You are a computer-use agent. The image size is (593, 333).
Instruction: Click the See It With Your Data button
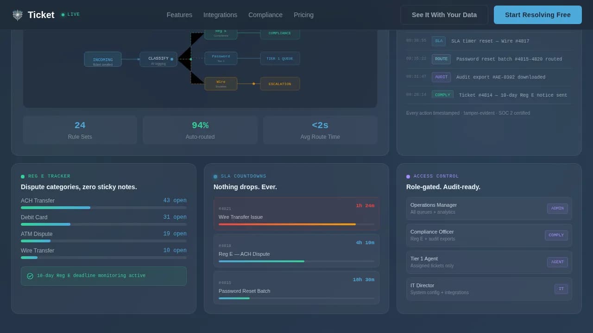[444, 14]
